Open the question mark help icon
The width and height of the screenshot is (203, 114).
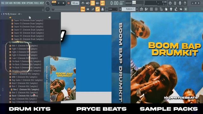point(185,3)
